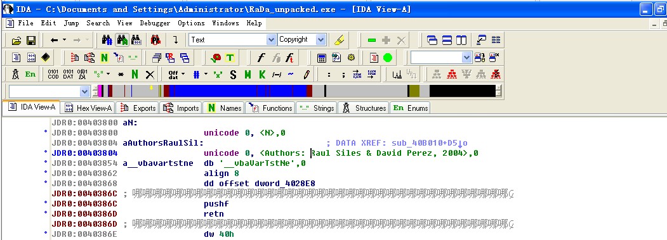Click the green 'x' character toolbar icon

pos(218,74)
